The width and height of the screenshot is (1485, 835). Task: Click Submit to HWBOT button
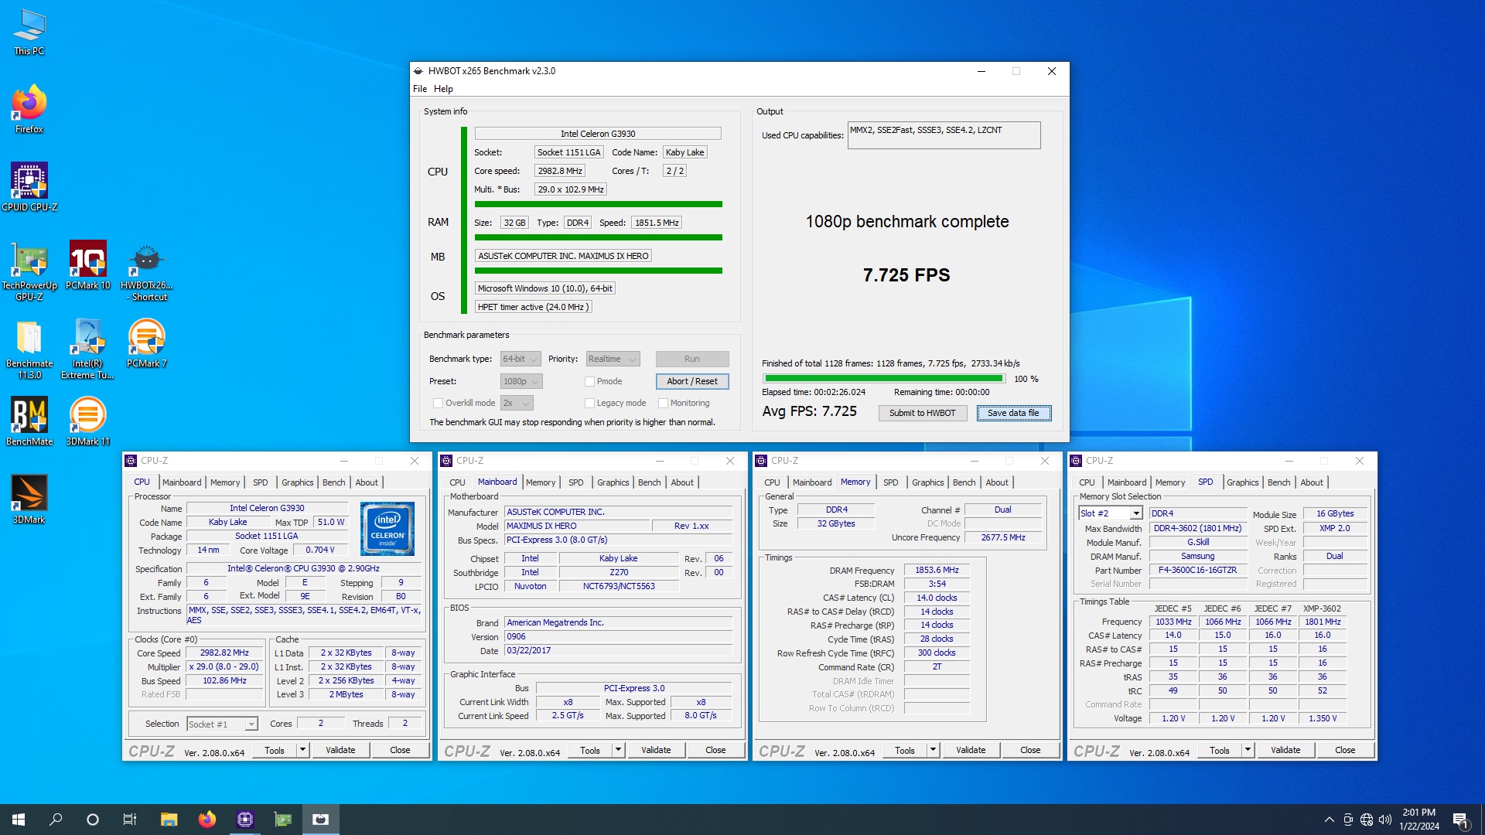(922, 413)
